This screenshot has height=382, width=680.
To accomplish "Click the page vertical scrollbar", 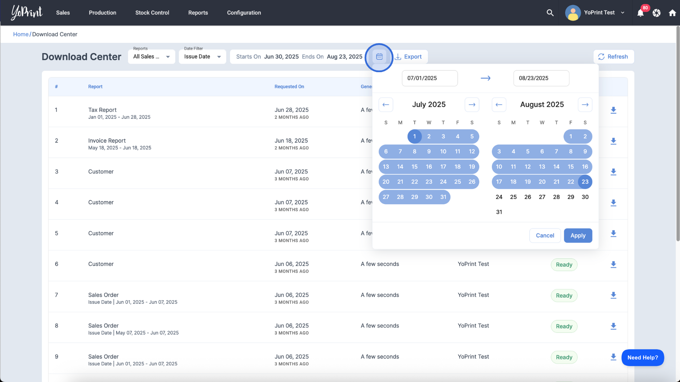I will (678, 134).
